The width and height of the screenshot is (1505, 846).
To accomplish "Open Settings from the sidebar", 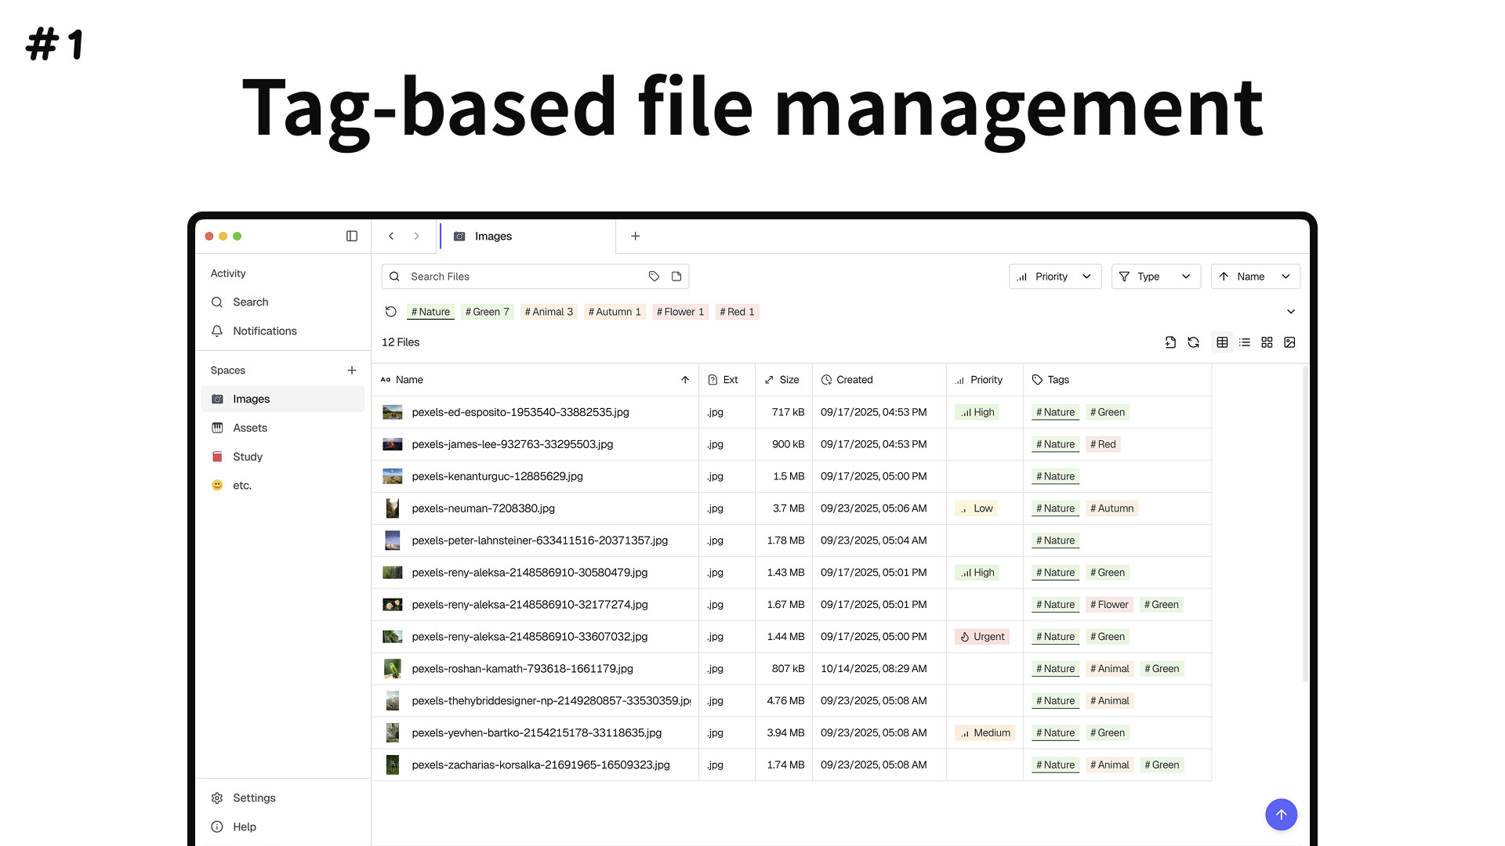I will pos(253,797).
